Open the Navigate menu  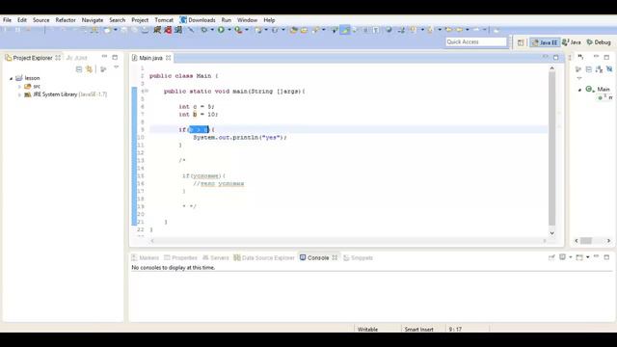93,20
